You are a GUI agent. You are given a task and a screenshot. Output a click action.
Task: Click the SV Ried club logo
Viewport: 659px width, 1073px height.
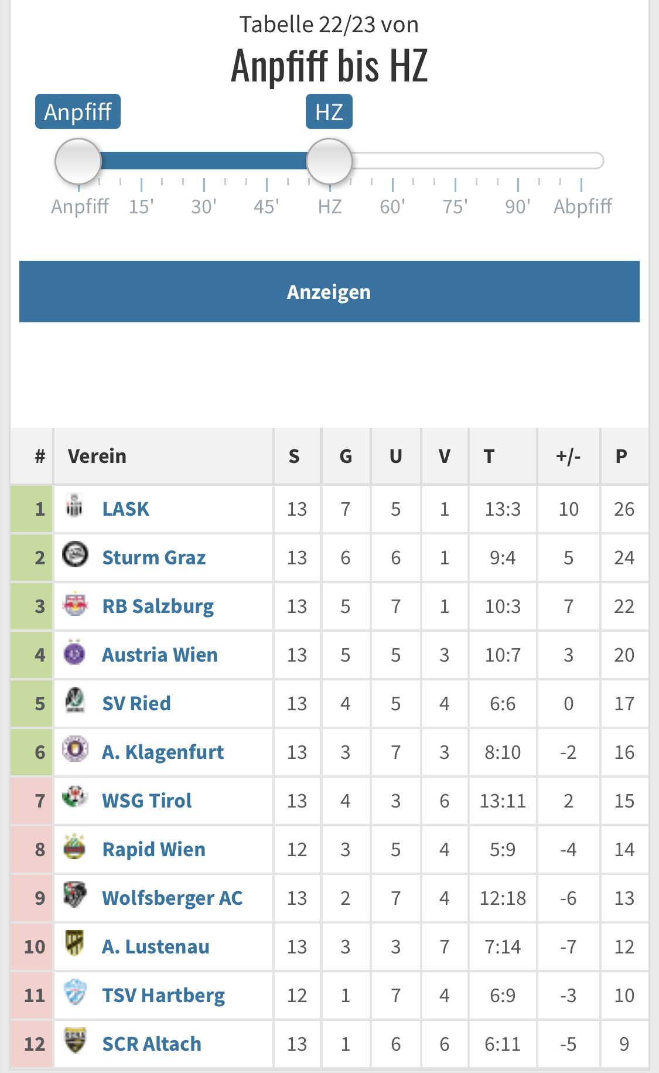coord(75,701)
